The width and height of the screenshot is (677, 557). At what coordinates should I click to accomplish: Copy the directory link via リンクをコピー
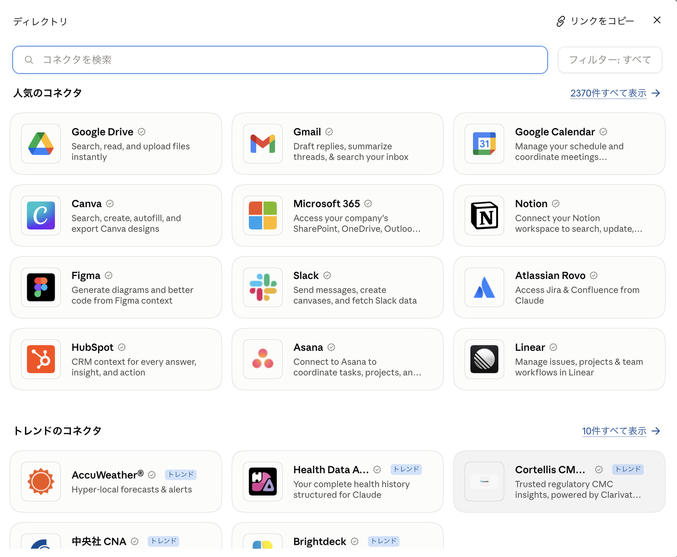595,21
